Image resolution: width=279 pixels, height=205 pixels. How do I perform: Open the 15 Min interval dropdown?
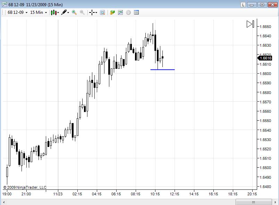pos(39,12)
